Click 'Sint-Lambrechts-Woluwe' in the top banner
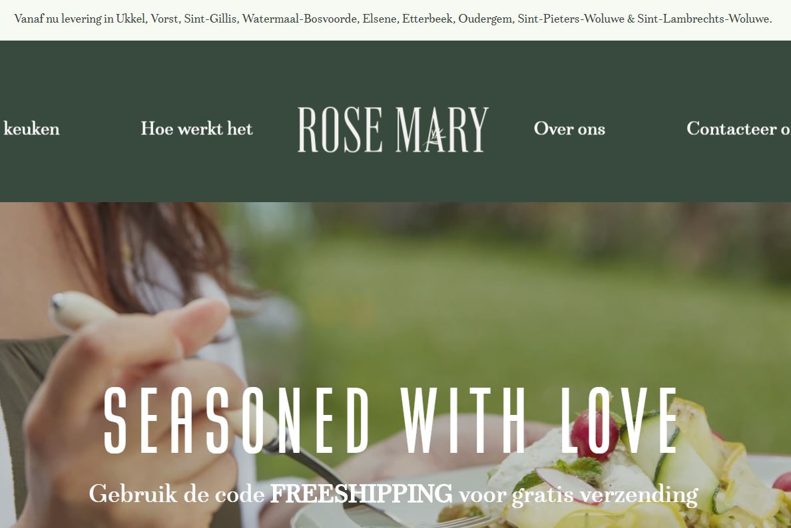791x528 pixels. [703, 19]
